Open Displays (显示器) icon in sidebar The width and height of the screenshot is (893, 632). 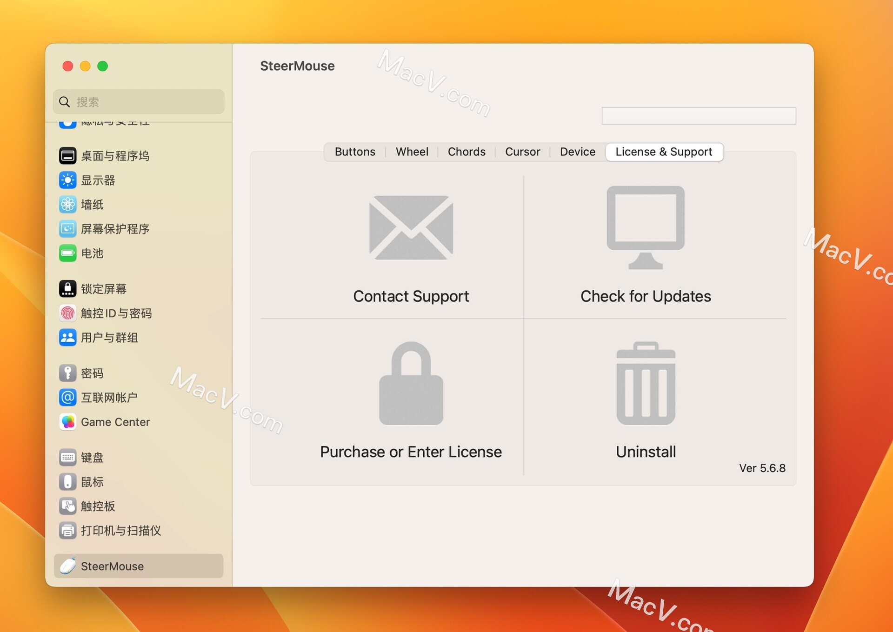(x=68, y=180)
